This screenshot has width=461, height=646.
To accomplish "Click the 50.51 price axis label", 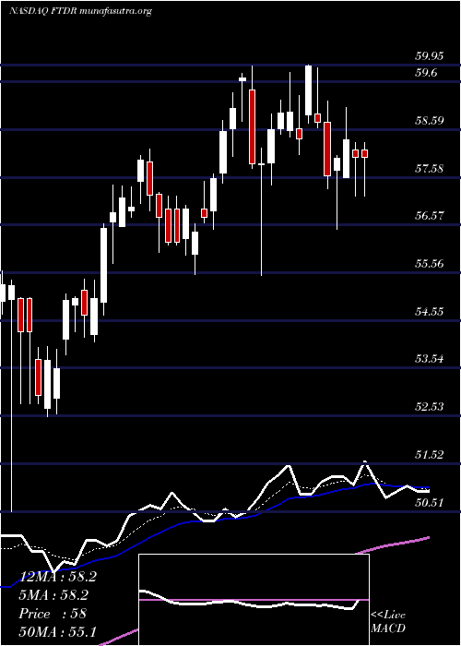I will point(430,502).
